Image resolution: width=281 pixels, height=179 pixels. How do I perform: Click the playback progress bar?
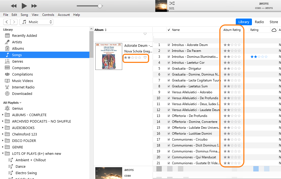click(224, 11)
